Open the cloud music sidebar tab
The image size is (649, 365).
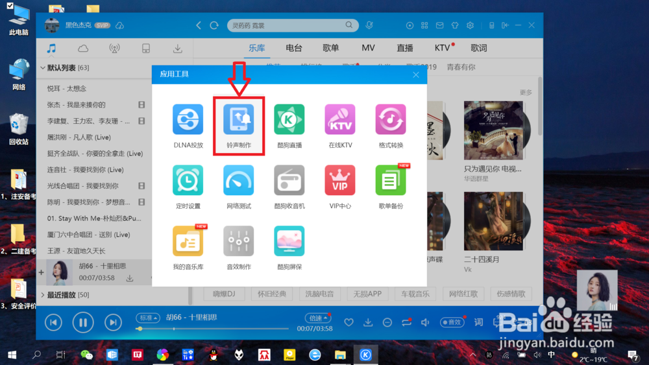click(83, 49)
